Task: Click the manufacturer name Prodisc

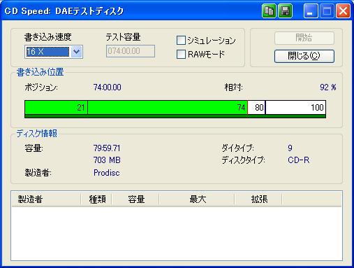Action: click(107, 173)
